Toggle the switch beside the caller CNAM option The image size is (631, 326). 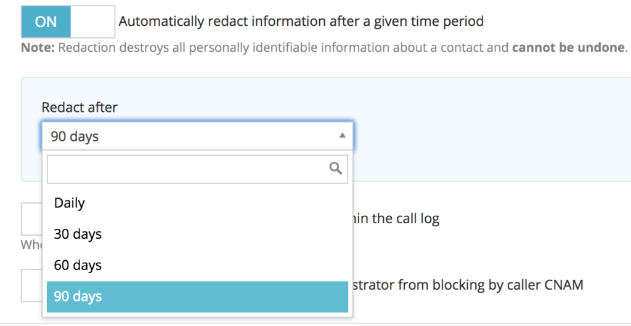pos(31,285)
